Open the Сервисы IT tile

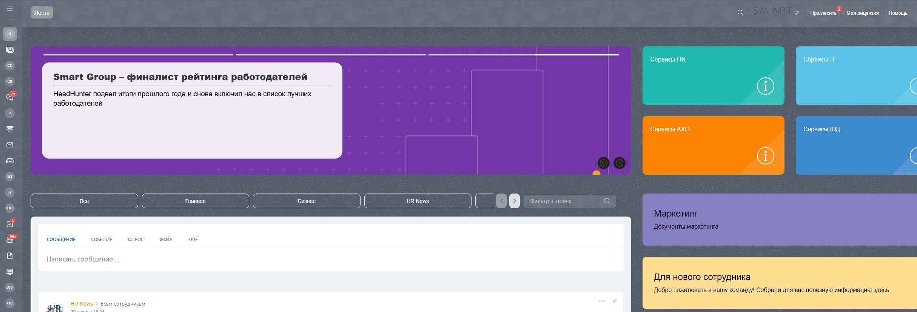click(856, 75)
